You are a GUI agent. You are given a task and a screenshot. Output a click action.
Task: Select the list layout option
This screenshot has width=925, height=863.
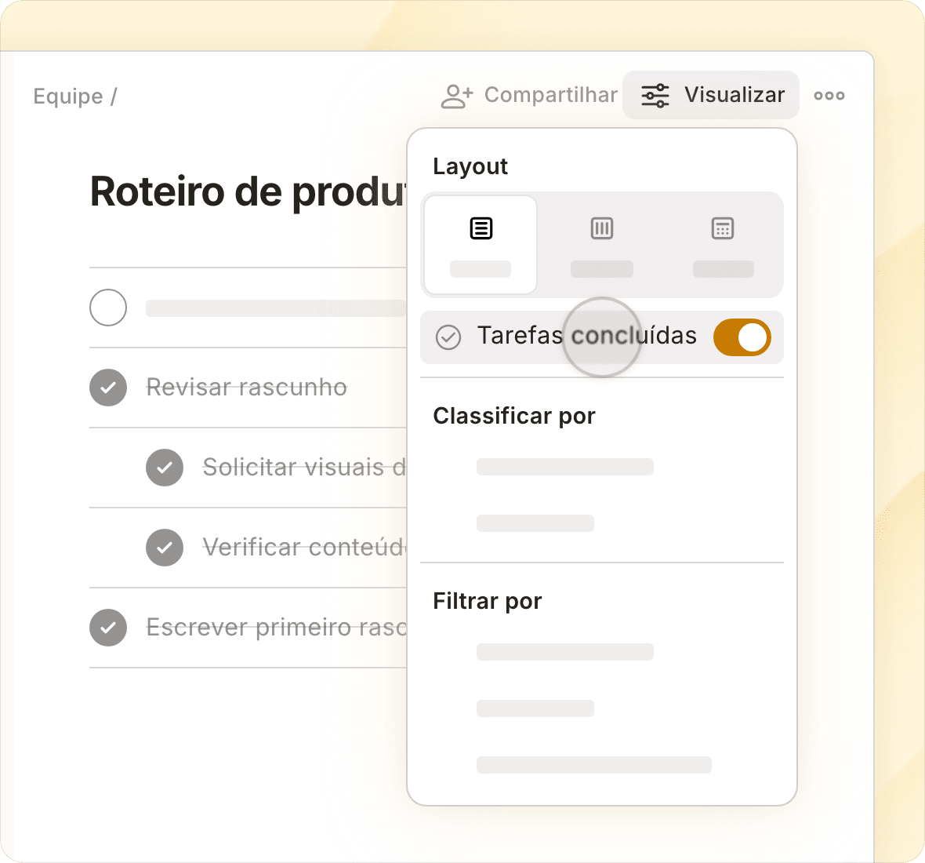pos(481,244)
